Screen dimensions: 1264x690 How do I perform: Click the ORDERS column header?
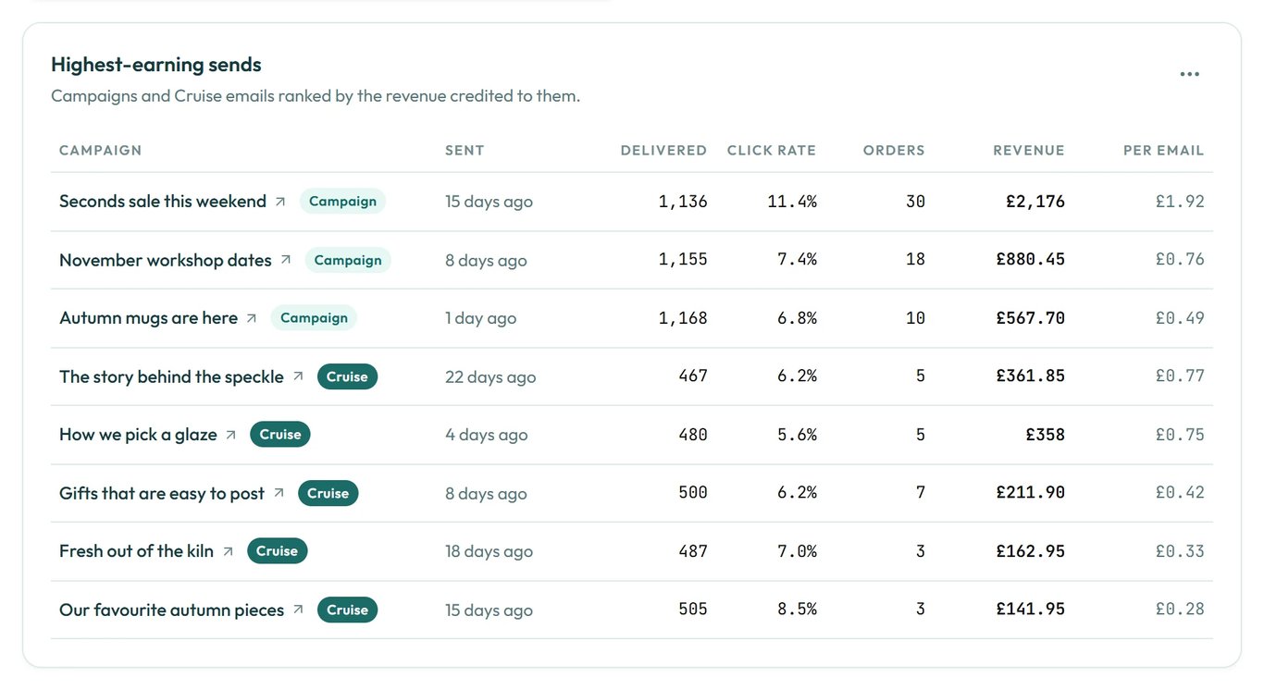[894, 150]
